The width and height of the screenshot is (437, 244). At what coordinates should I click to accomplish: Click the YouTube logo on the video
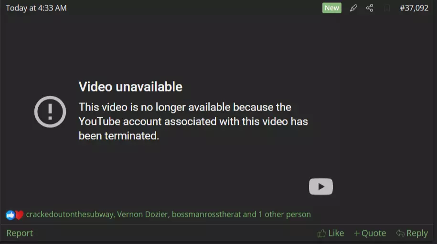pos(321,186)
